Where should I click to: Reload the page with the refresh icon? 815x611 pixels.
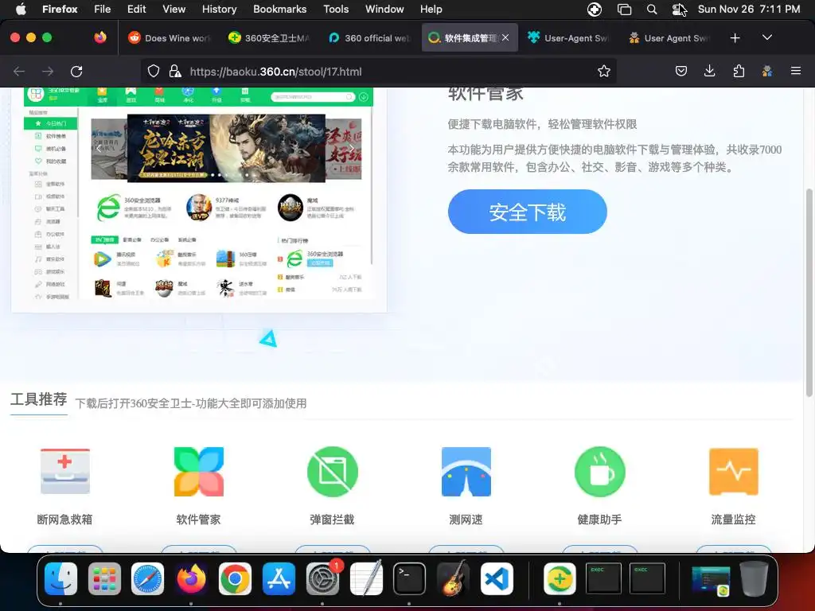[76, 71]
